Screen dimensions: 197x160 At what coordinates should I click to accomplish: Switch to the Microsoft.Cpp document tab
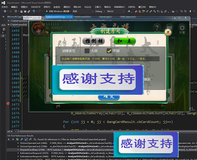15,17
